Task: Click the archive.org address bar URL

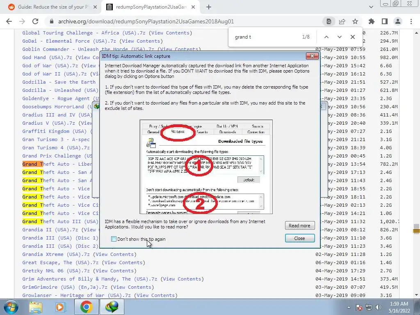Action: (x=146, y=21)
